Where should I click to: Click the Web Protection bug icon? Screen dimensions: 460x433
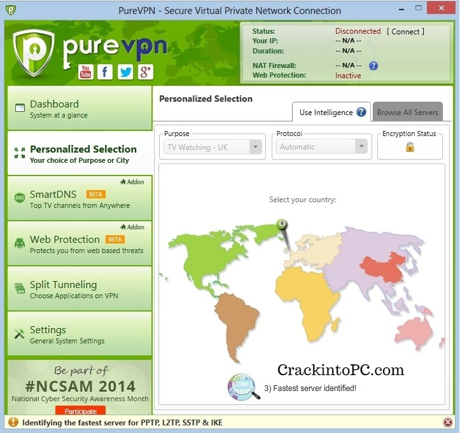pyautogui.click(x=20, y=243)
